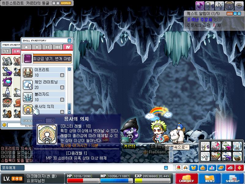This screenshot has height=184, width=245.
Task: Click the bowl food buff icon
Action: tap(239, 6)
